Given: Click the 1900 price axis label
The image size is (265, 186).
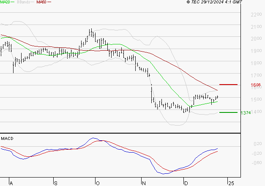Looking at the screenshot, I should tap(256, 51).
